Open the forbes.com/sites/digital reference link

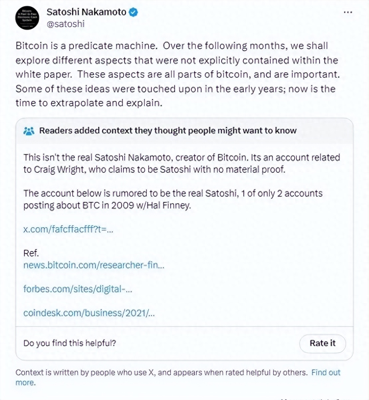pyautogui.click(x=78, y=289)
